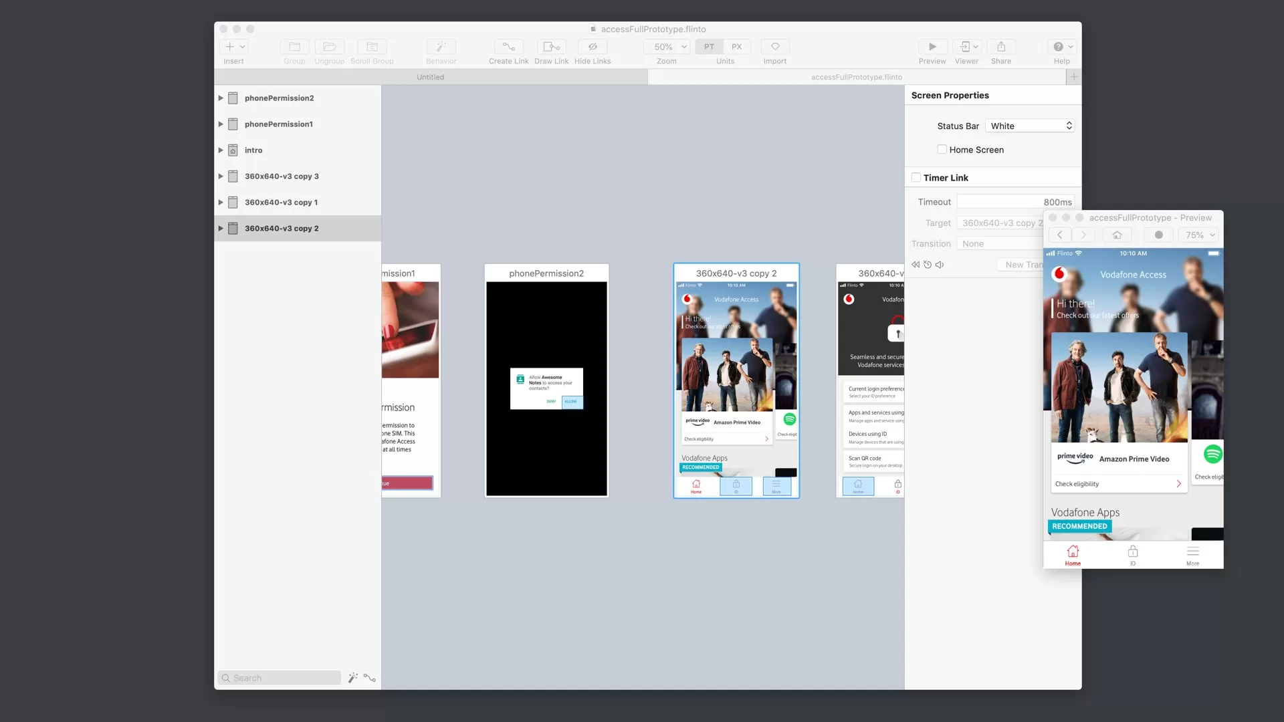Click the record button in Preview window
The height and width of the screenshot is (722, 1284).
click(x=1158, y=235)
